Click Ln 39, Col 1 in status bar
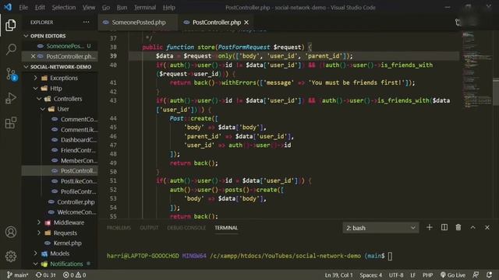This screenshot has width=499, height=280. point(338,275)
